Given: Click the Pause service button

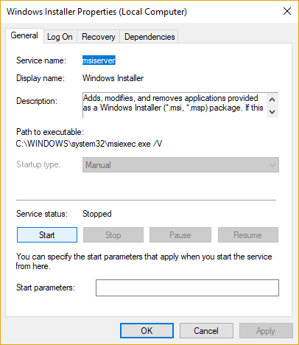Looking at the screenshot, I should (180, 235).
